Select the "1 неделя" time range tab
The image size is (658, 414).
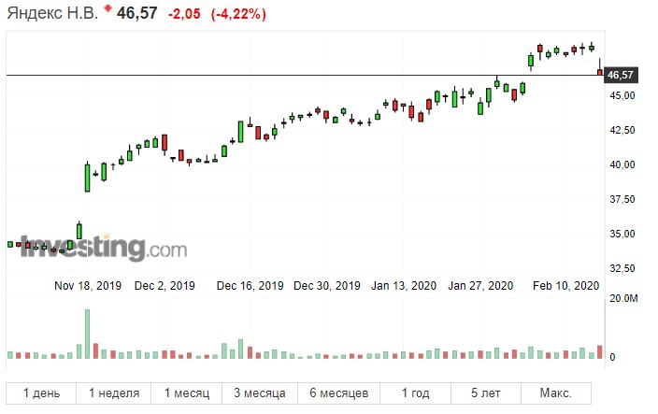click(114, 393)
